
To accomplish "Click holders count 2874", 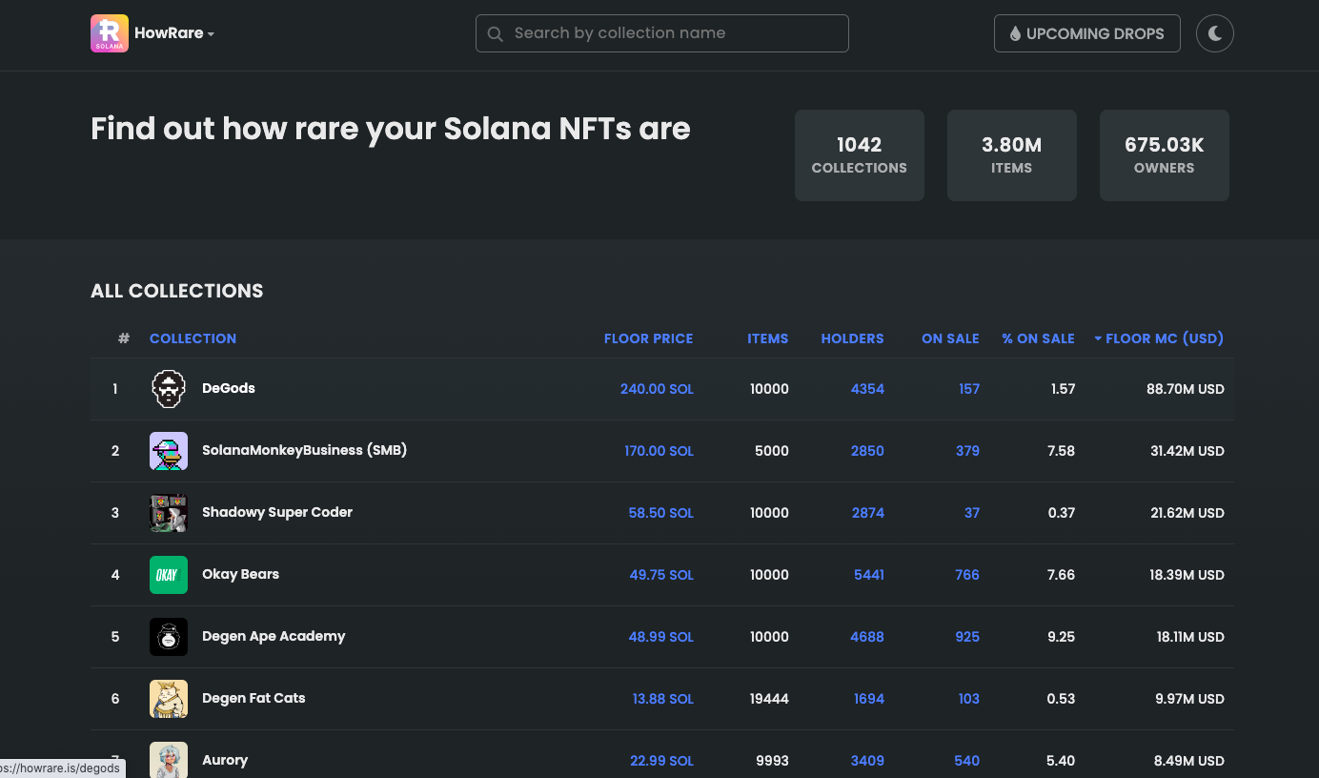I will coord(868,513).
